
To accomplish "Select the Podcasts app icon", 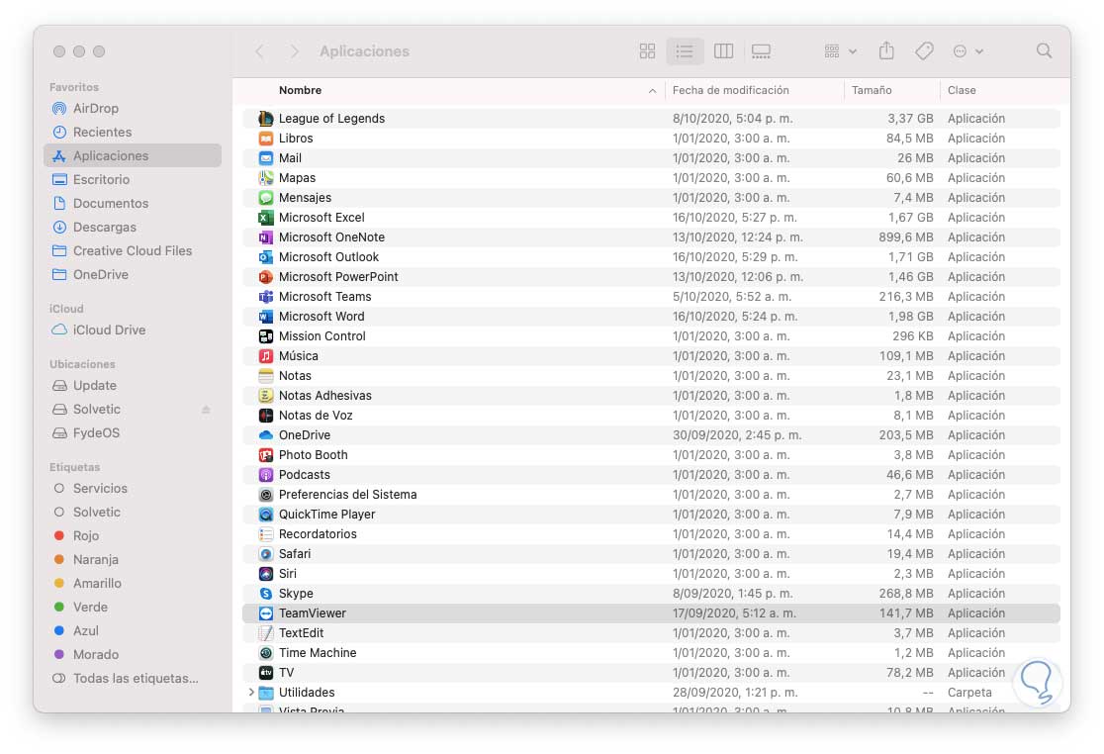I will coord(265,475).
